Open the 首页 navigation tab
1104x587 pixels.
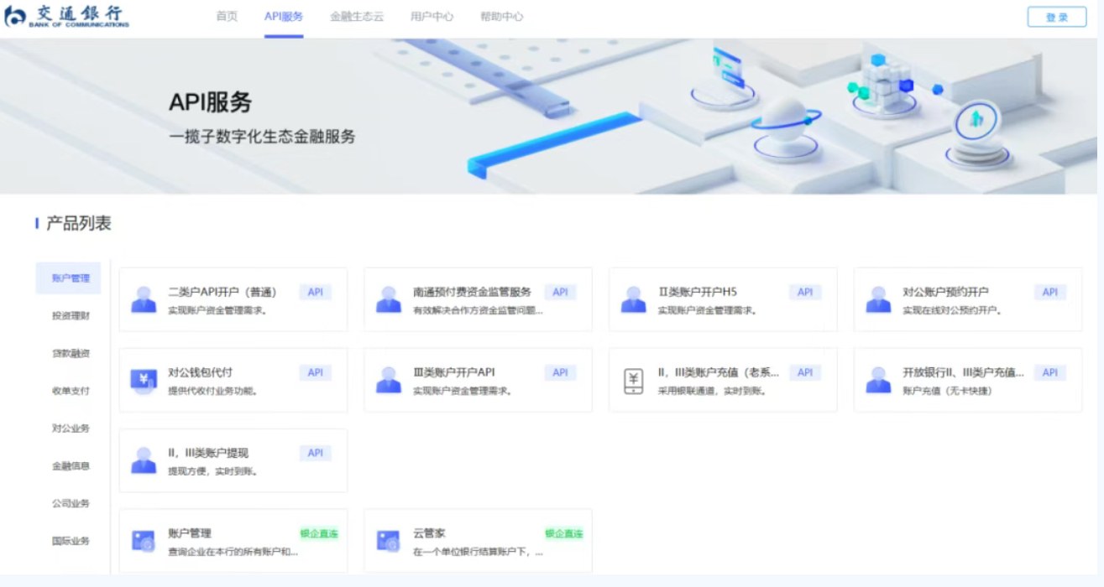tap(227, 17)
